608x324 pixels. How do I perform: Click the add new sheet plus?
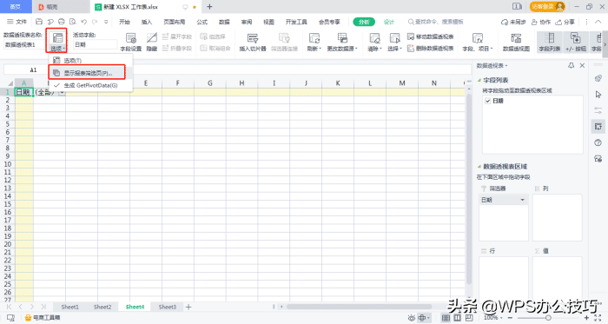188,307
